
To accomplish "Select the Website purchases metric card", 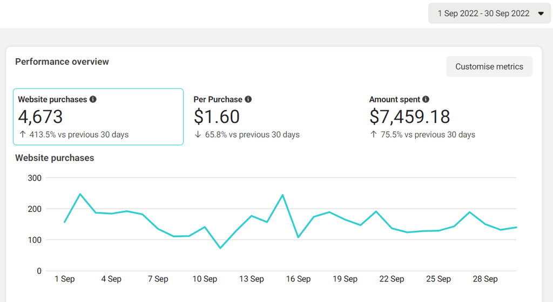I will tap(98, 117).
